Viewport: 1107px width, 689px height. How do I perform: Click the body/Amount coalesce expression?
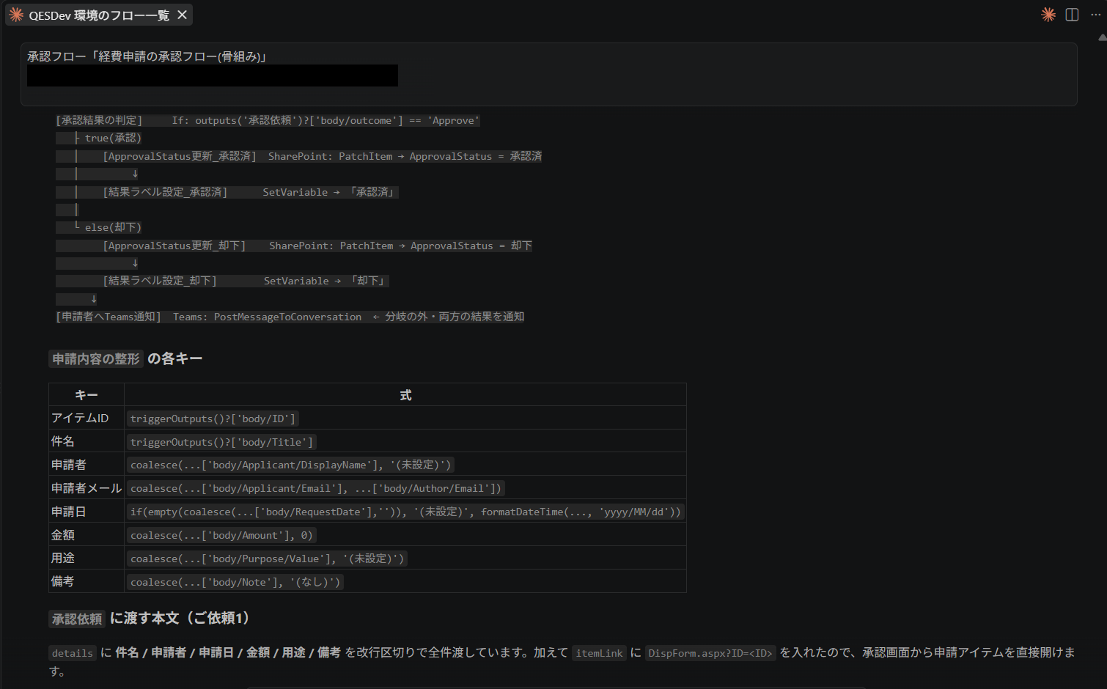[221, 535]
